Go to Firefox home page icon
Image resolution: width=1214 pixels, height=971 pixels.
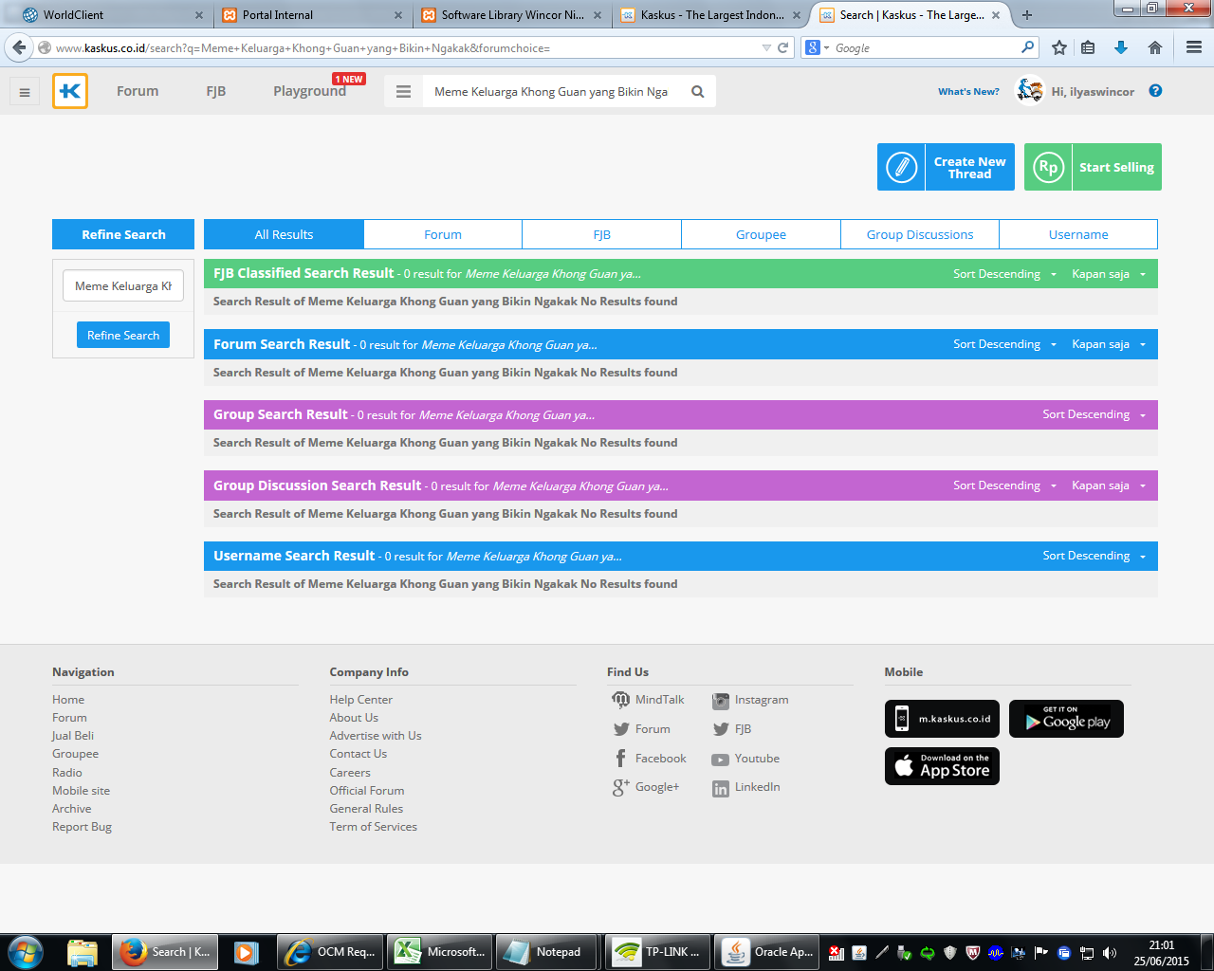[1155, 47]
